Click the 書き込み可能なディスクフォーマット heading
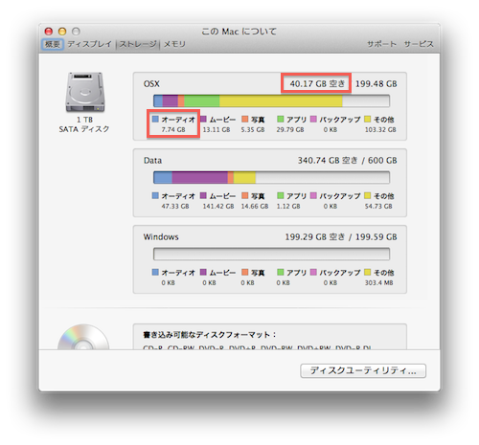479x445 pixels. point(210,335)
